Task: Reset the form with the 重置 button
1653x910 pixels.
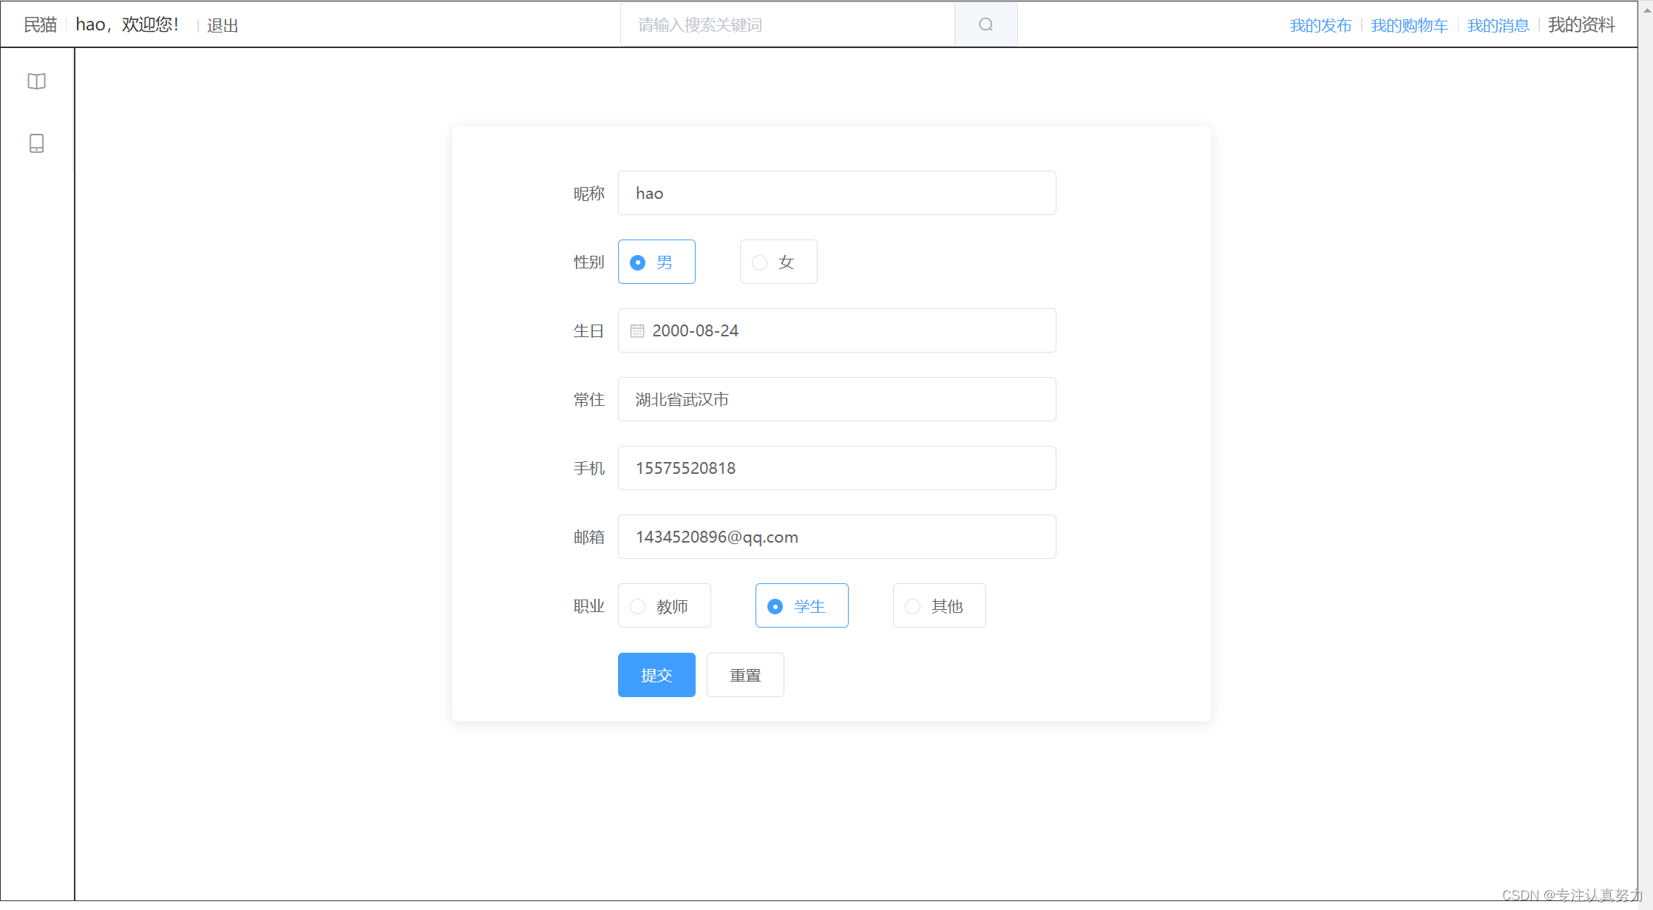Action: point(745,675)
